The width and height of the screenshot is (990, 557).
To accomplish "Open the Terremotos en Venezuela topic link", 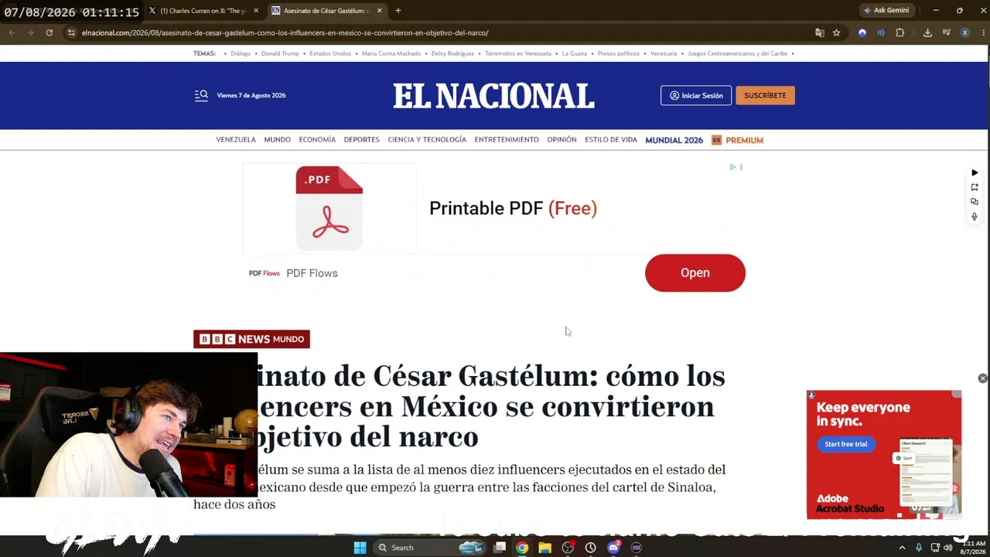I will click(518, 53).
